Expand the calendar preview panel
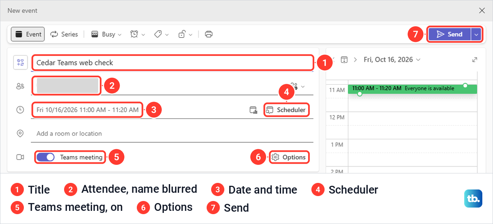 click(475, 60)
